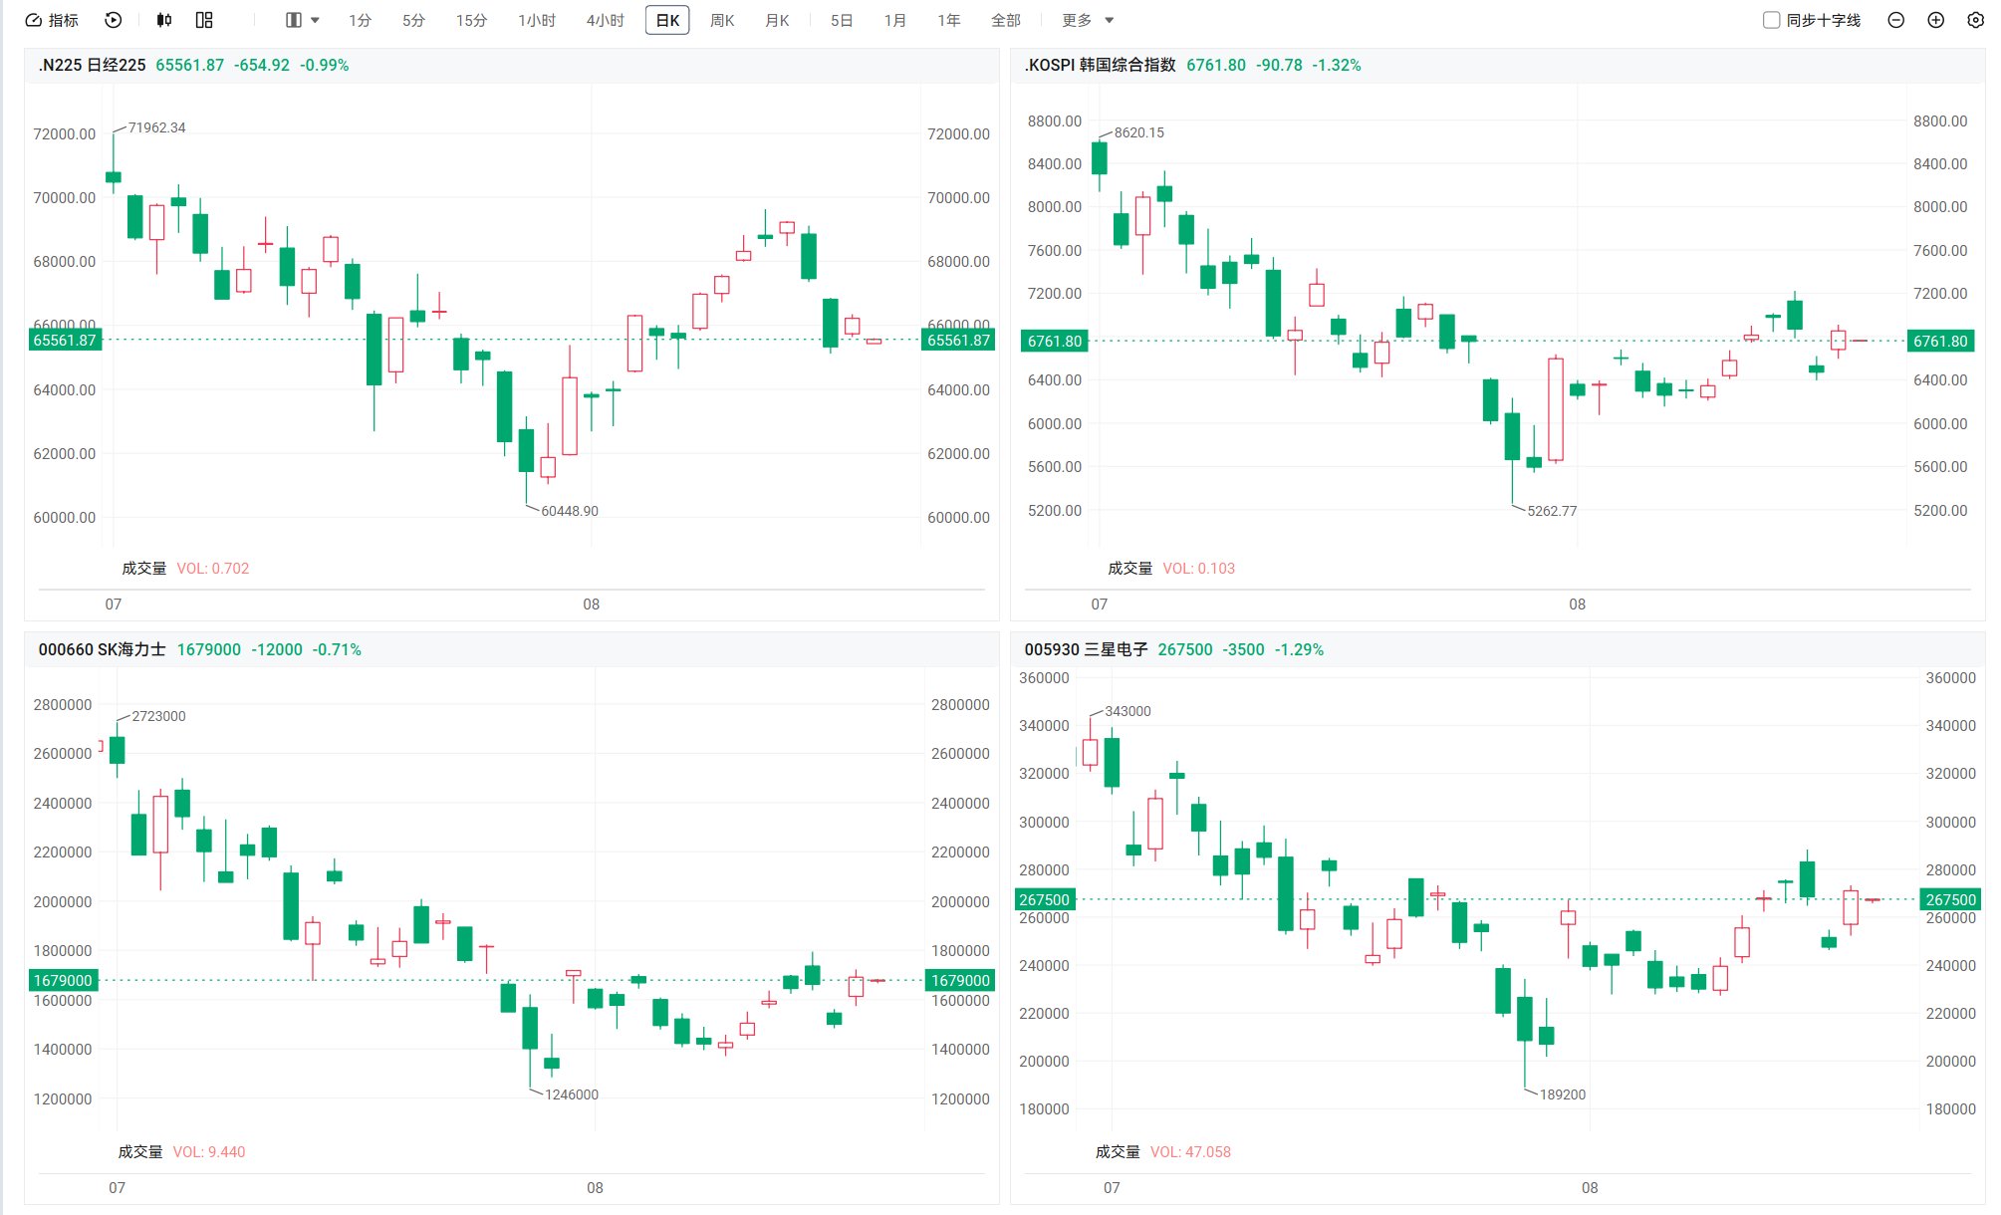Screen dimensions: 2001x1215
Task: Switch to the 周K timeframe
Action: pyautogui.click(x=722, y=20)
